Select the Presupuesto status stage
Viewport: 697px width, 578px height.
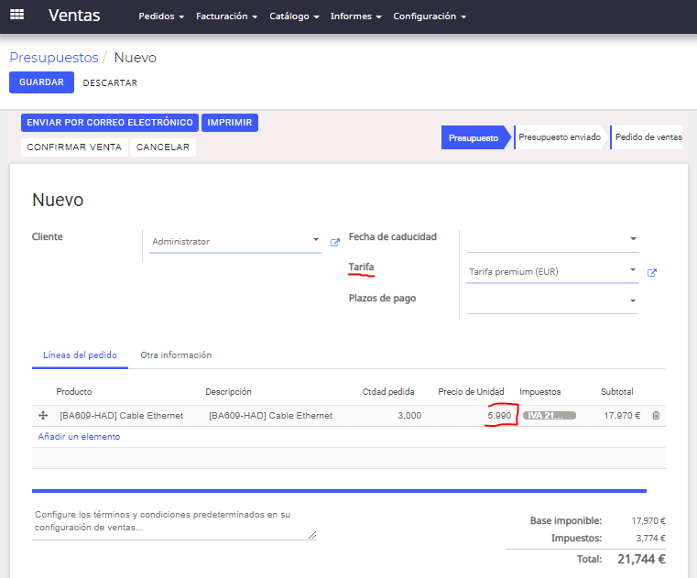tap(474, 137)
